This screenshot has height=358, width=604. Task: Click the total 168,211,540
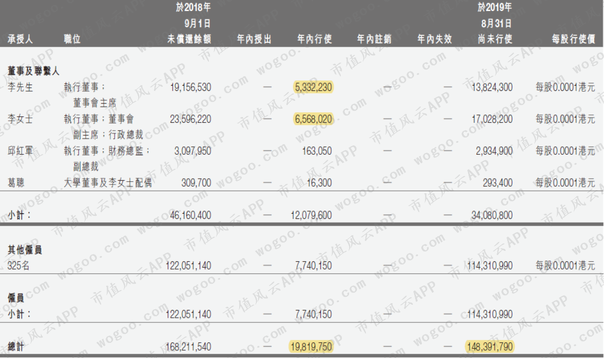click(188, 347)
